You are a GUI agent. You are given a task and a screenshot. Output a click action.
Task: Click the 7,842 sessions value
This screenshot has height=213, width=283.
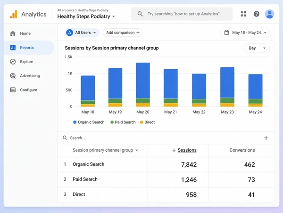click(189, 164)
